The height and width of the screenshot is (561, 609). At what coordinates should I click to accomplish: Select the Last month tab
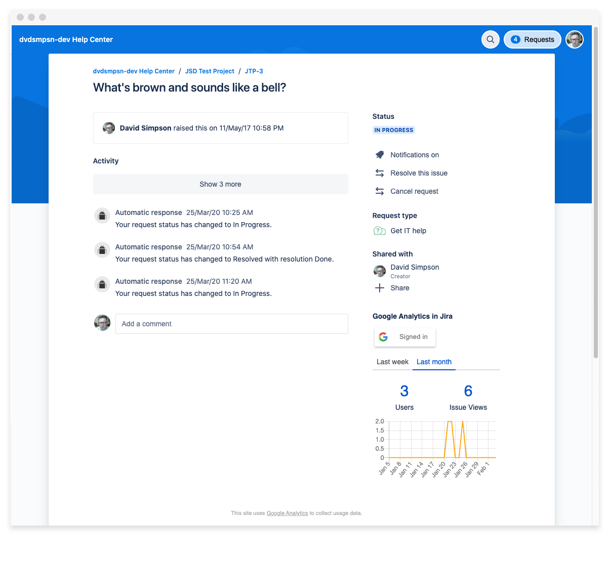click(434, 362)
